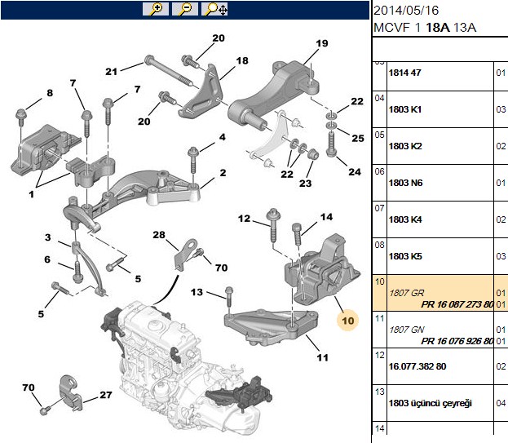Select replacement part PR 16 076 926 80
Image resolution: width=508 pixels, height=443 pixels.
[457, 341]
